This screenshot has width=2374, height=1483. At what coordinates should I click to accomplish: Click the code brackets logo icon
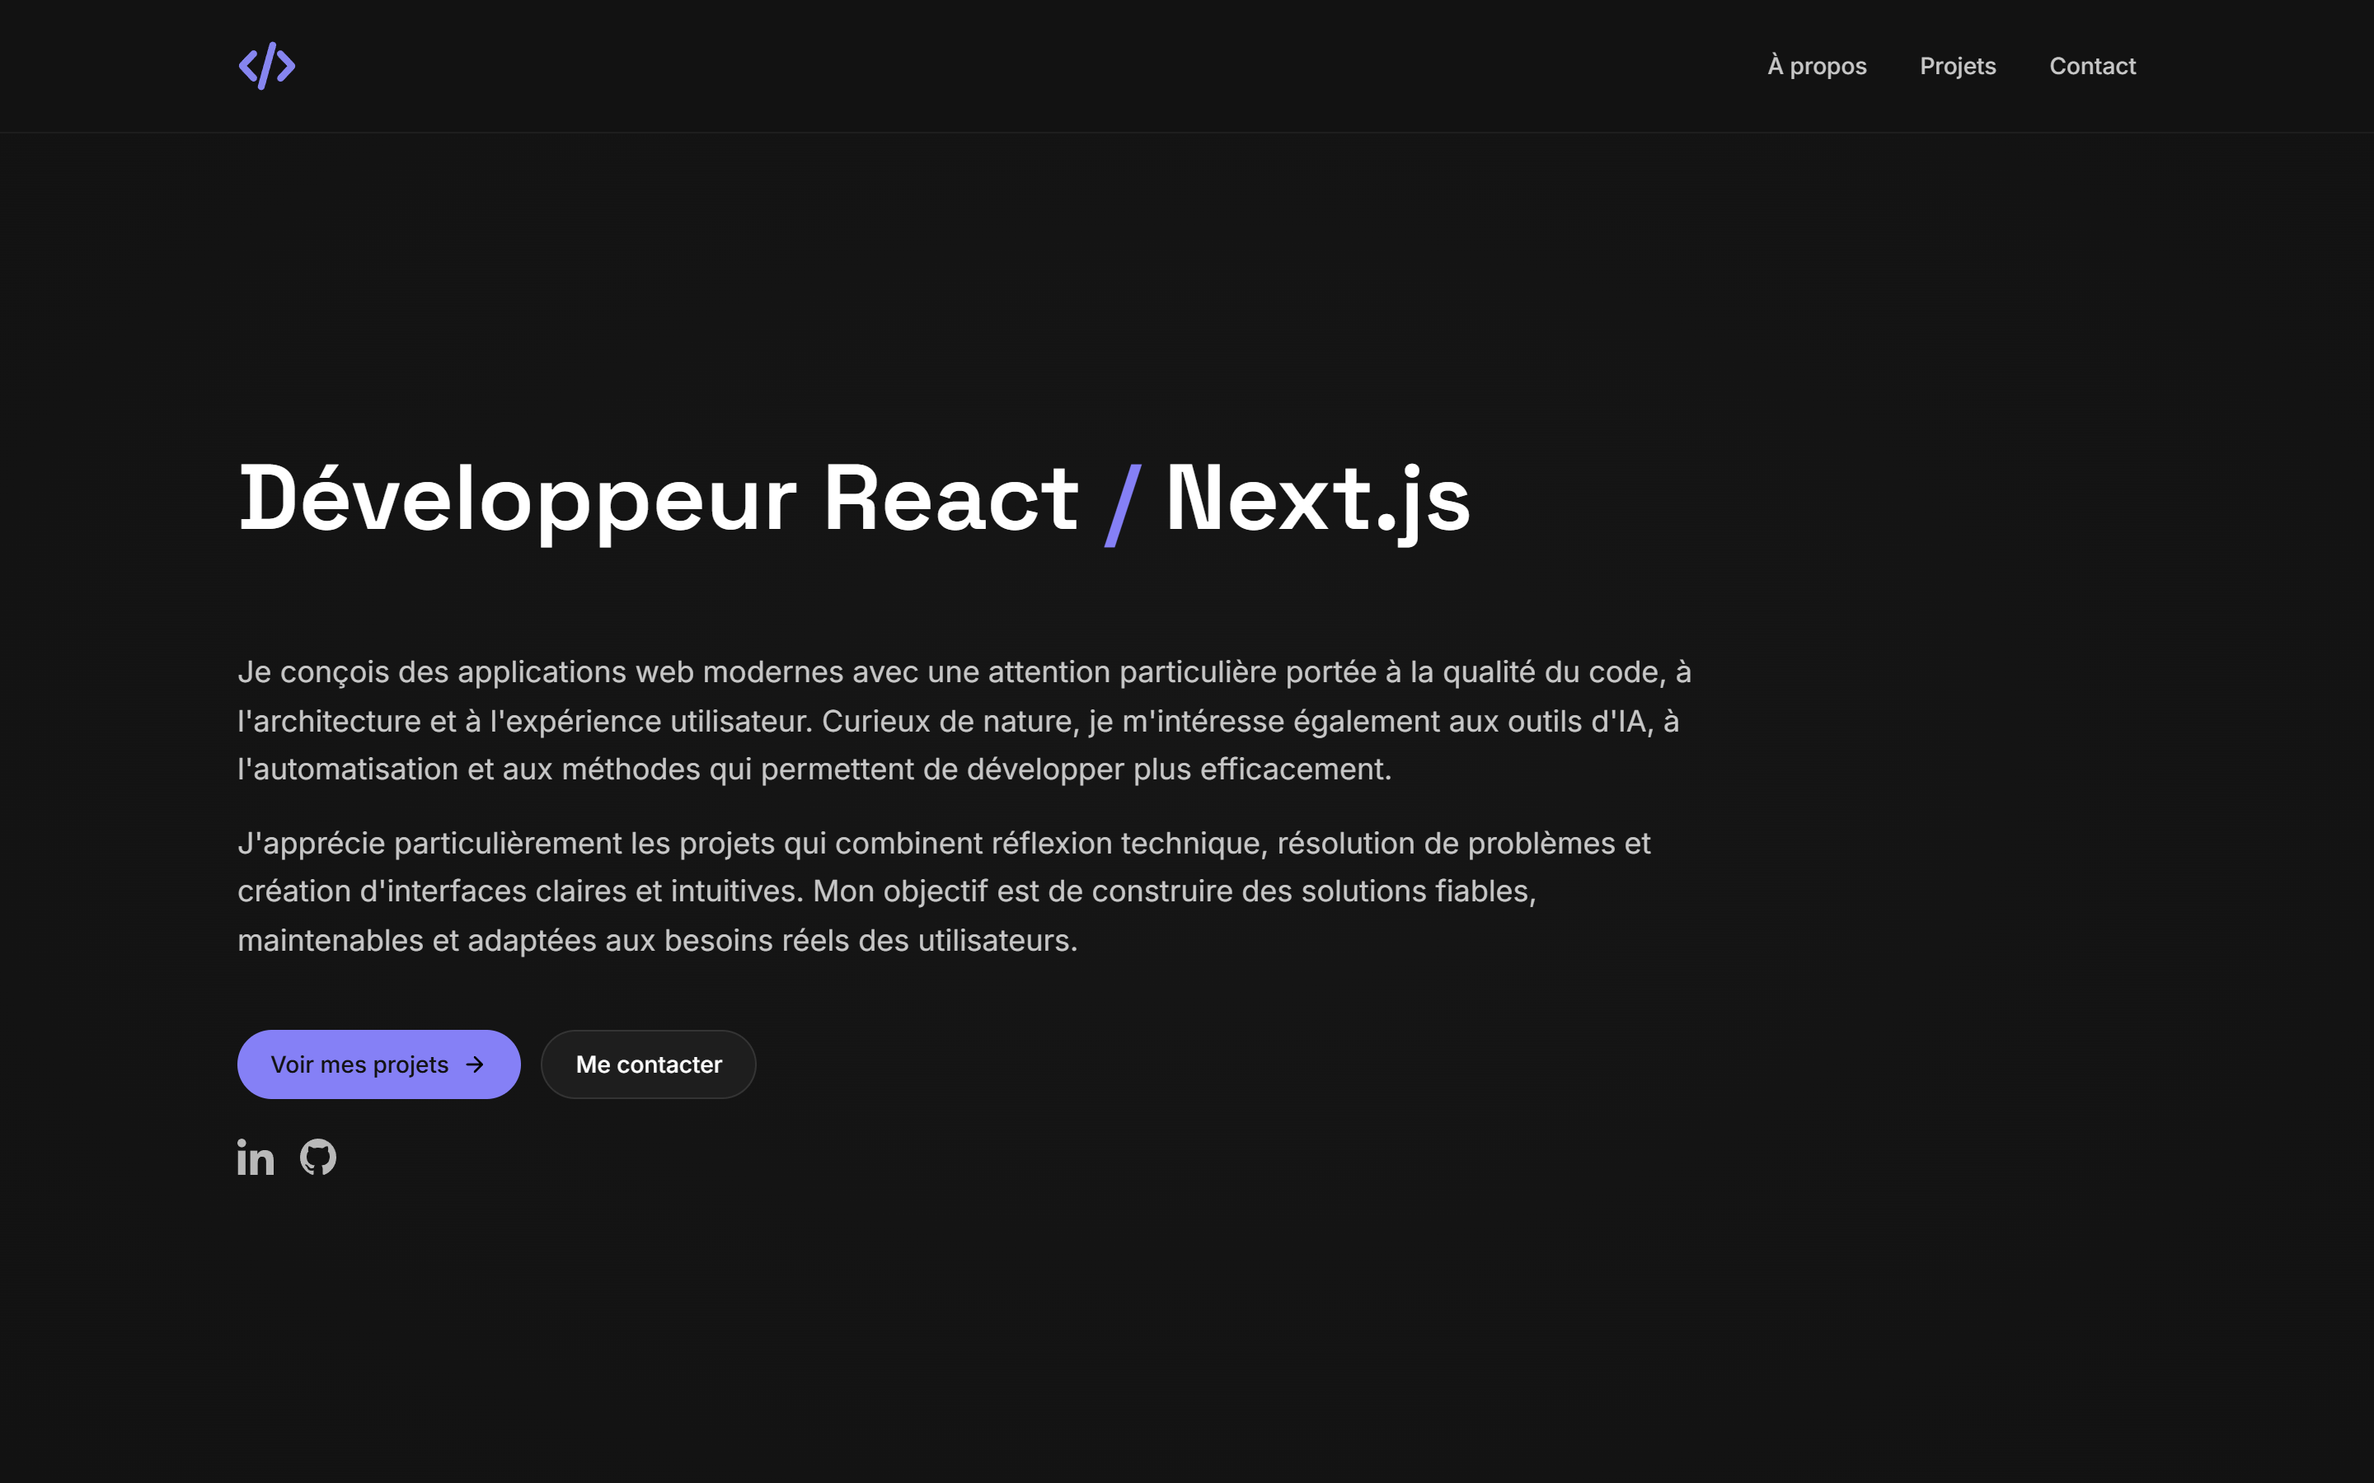267,66
